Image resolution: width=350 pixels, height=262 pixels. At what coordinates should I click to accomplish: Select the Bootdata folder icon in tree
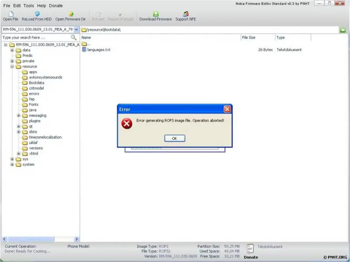tap(25, 83)
